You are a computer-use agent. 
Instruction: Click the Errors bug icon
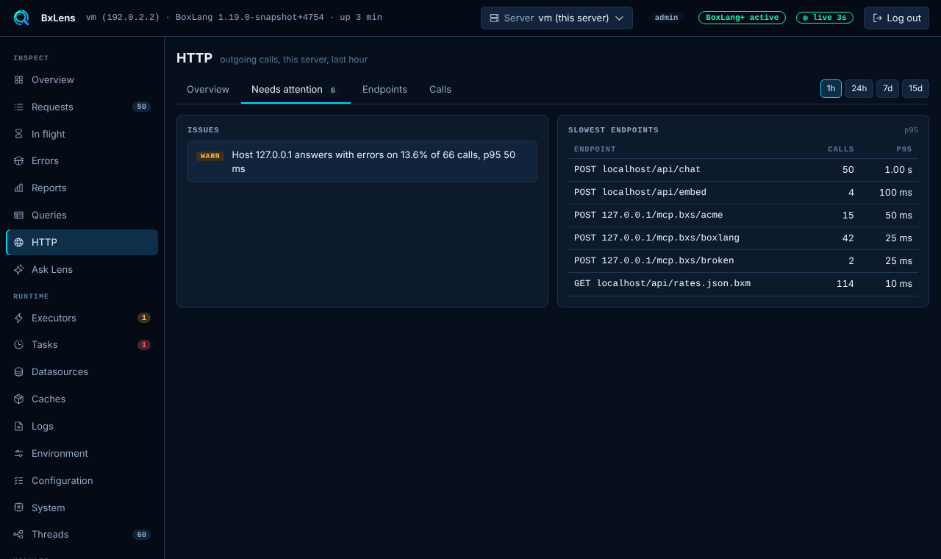tap(19, 160)
